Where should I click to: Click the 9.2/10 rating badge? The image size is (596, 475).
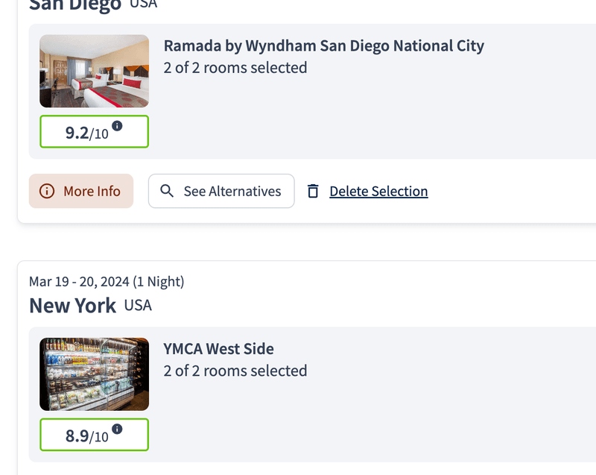(94, 132)
